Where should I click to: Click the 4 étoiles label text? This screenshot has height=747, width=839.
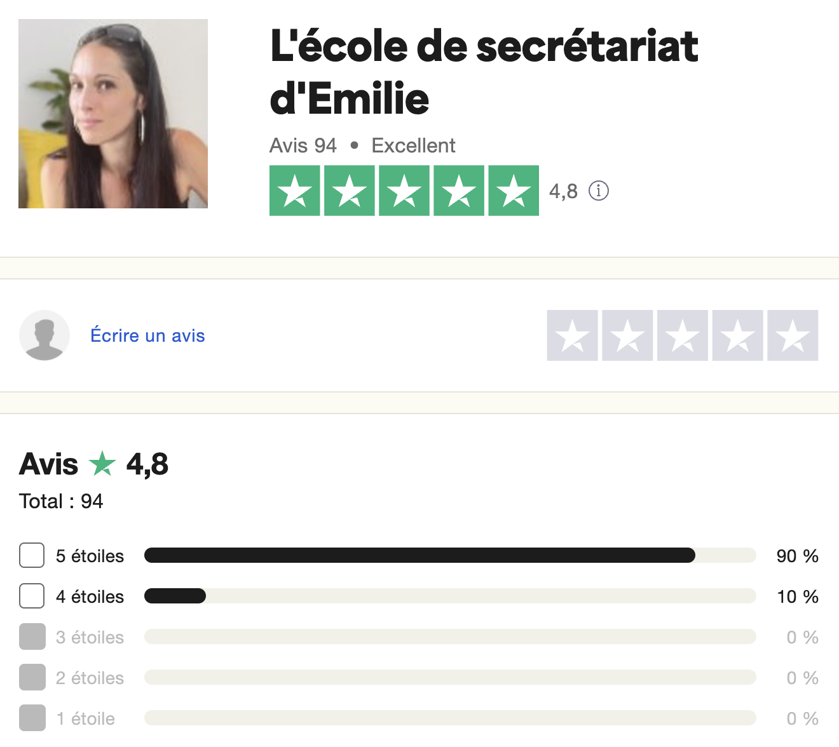tap(90, 597)
